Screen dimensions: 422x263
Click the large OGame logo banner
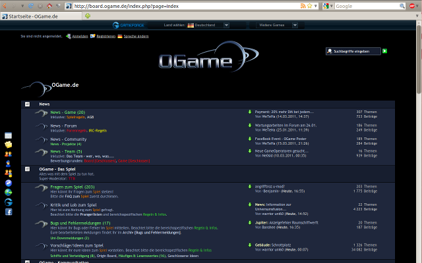208,57
